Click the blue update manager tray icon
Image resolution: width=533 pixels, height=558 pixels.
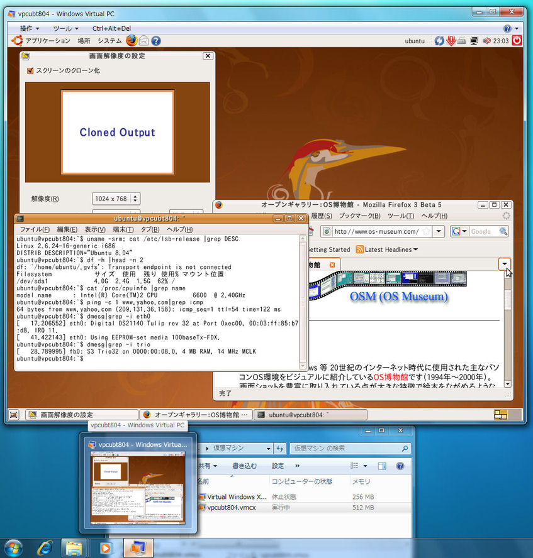[439, 41]
